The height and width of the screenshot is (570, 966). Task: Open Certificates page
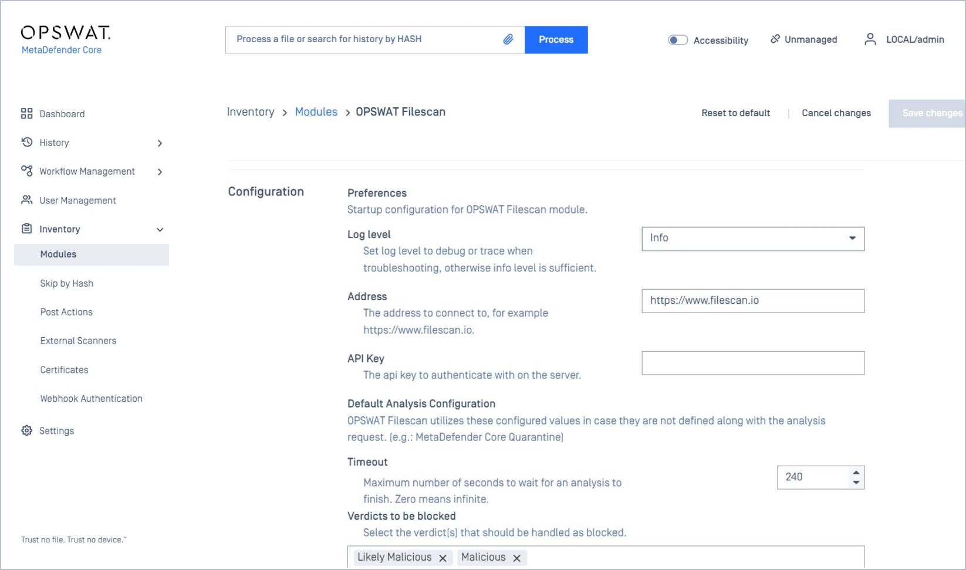click(64, 370)
